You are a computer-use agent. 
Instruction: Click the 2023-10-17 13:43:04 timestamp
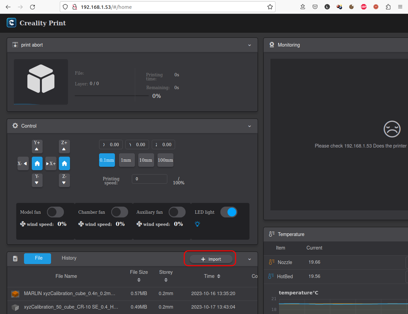(x=213, y=307)
